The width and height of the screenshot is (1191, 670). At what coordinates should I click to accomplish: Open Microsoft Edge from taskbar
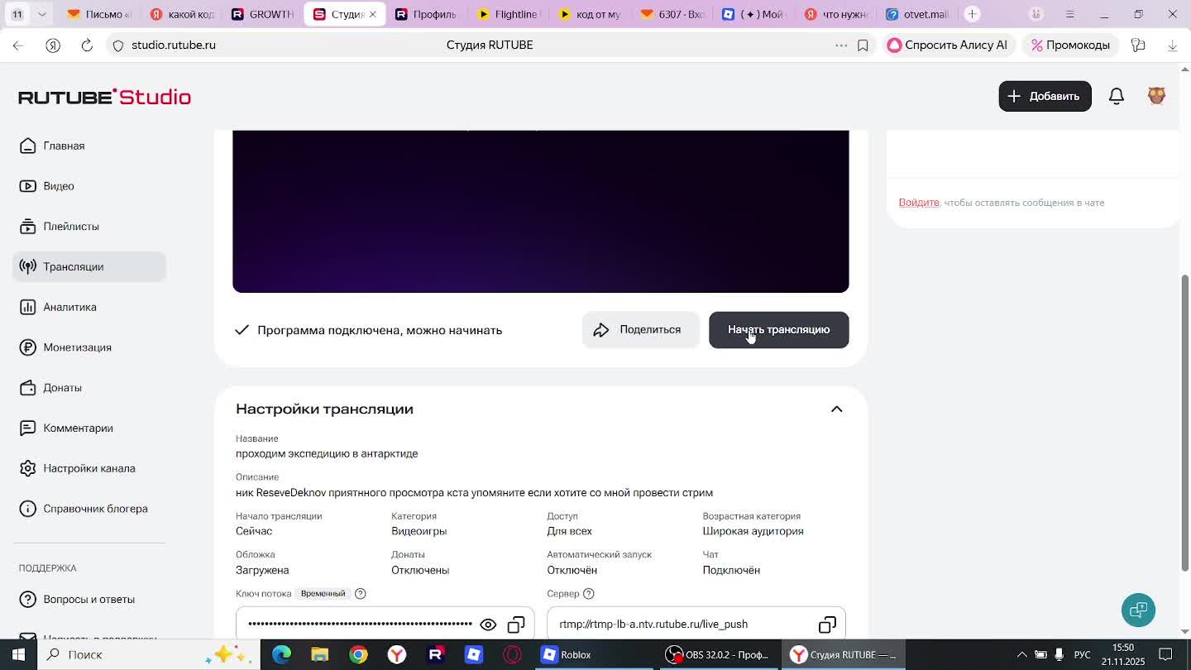click(281, 655)
